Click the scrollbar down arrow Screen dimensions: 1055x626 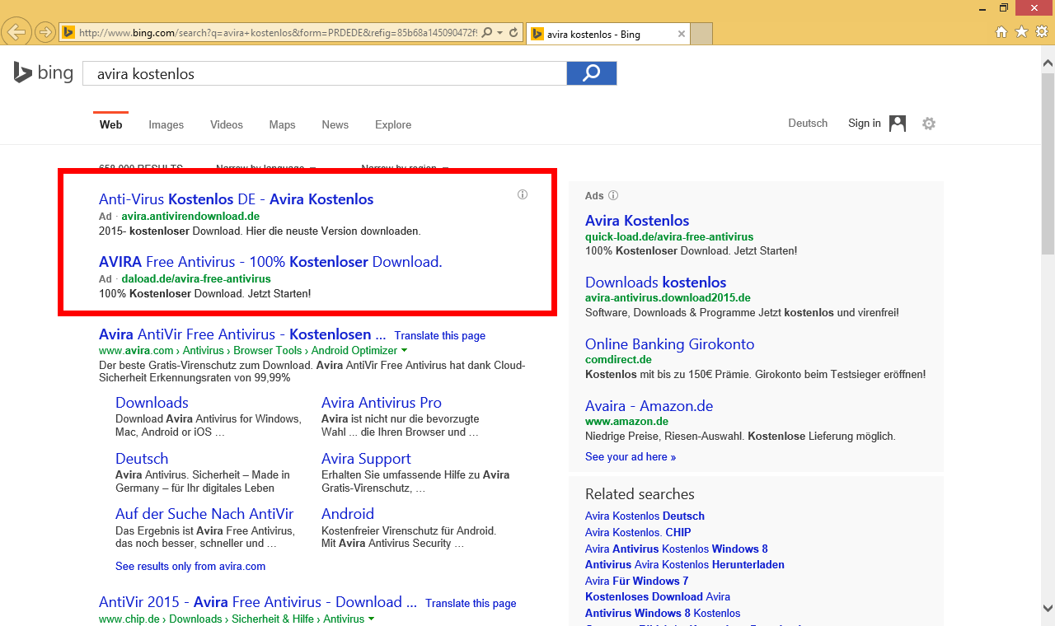point(1048,609)
